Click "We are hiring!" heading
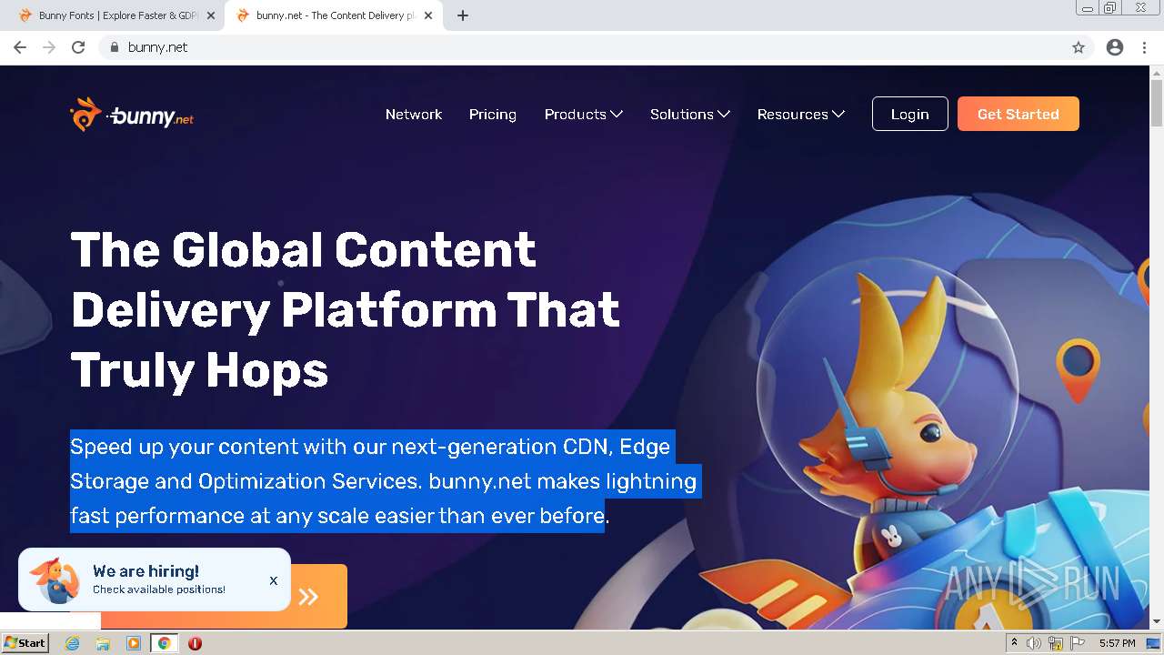 click(x=145, y=571)
